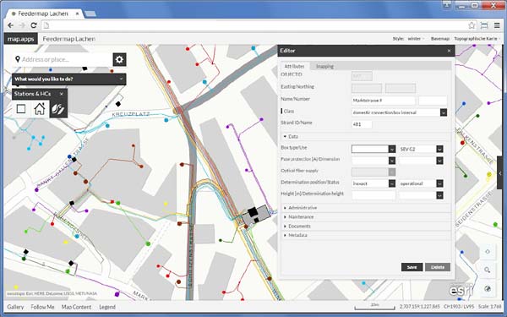Open the Class dropdown
Image resolution: width=507 pixels, height=317 pixels.
pyautogui.click(x=444, y=112)
